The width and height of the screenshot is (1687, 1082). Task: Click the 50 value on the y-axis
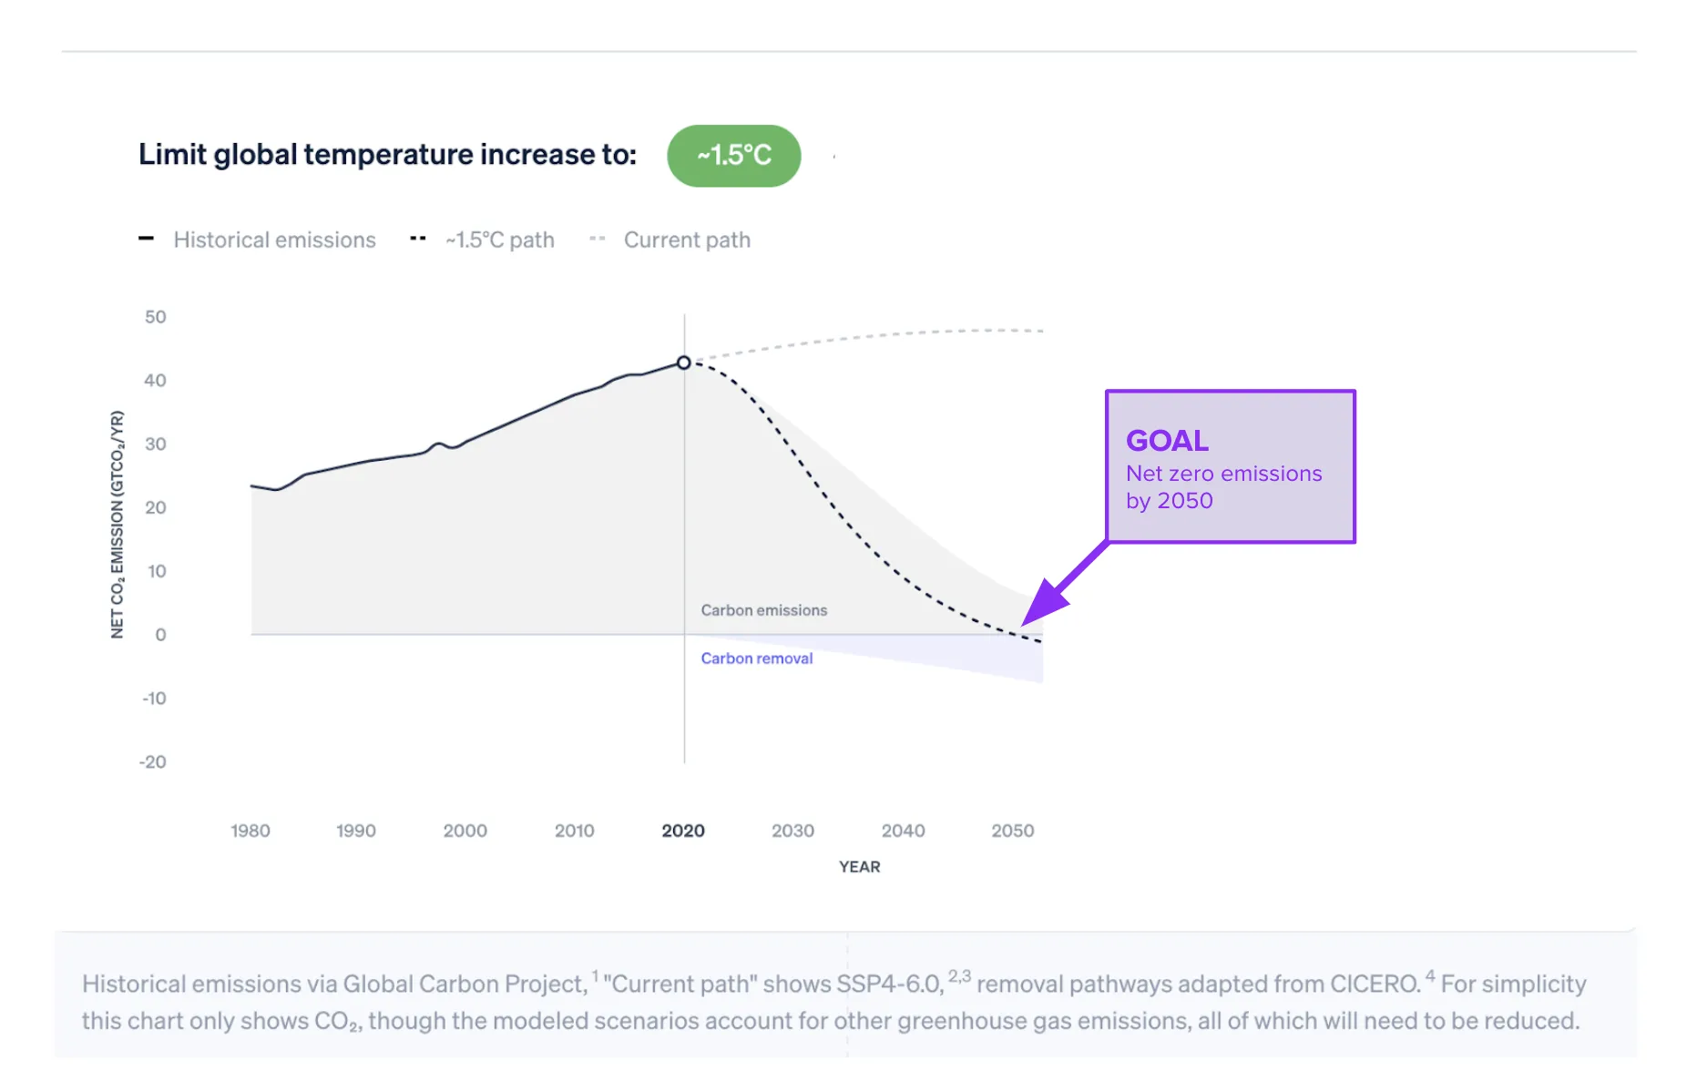pyautogui.click(x=156, y=317)
